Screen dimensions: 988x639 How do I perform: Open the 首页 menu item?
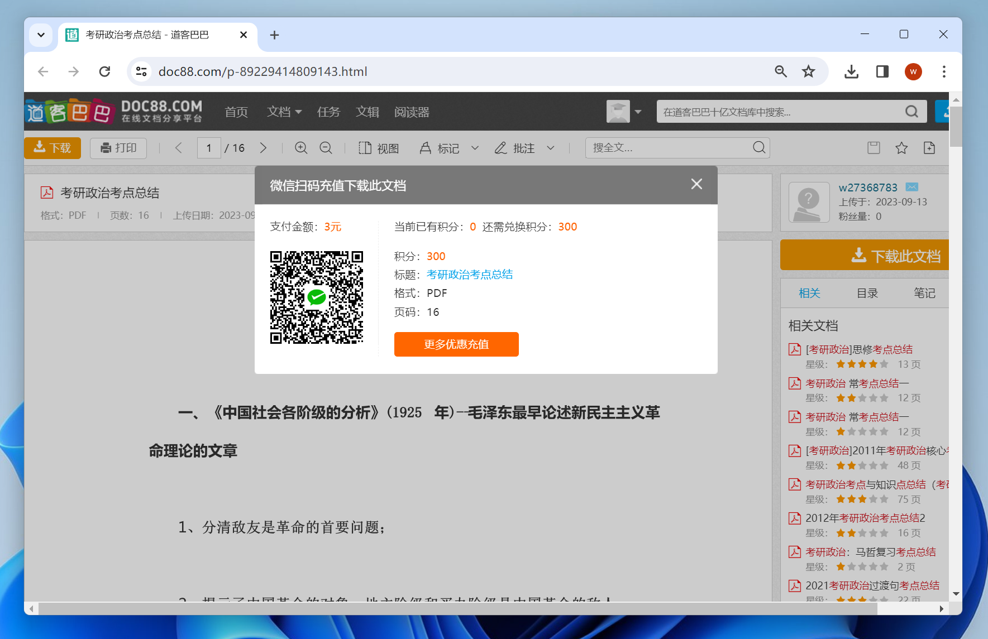click(236, 112)
